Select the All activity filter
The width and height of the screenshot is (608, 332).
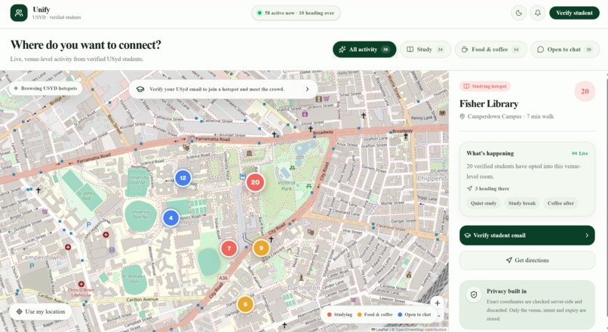click(364, 49)
